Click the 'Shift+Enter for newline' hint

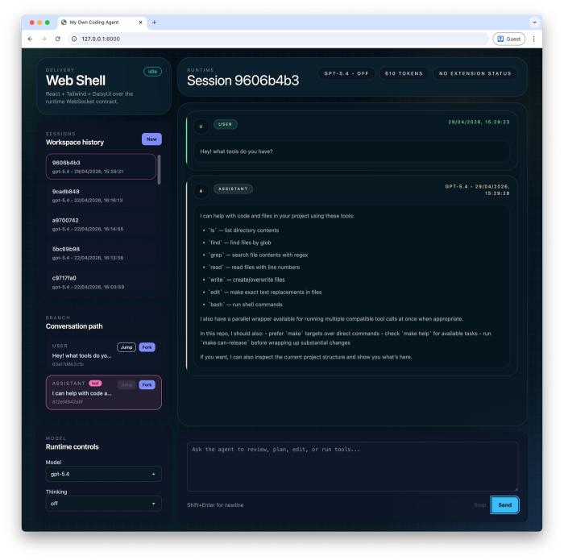215,505
